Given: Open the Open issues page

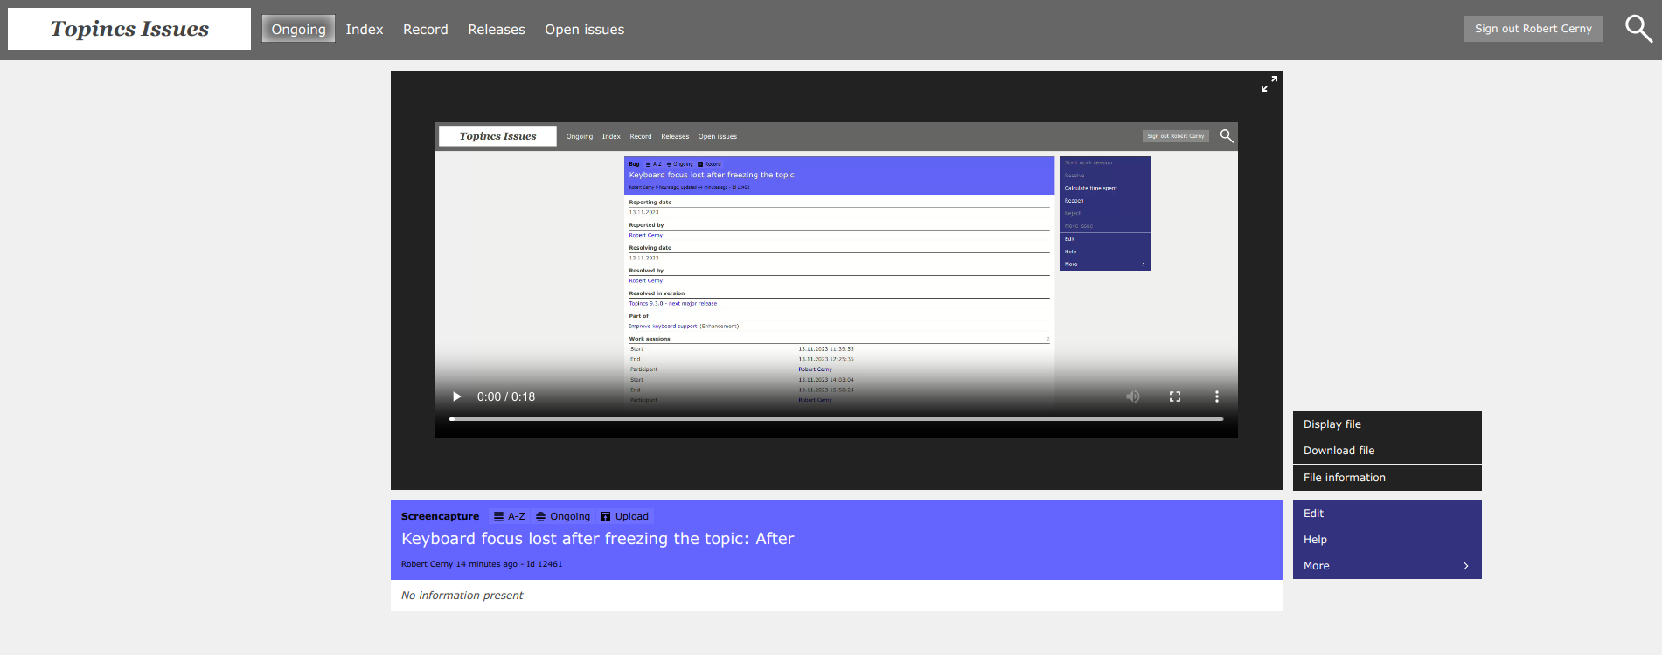Looking at the screenshot, I should pyautogui.click(x=584, y=30).
